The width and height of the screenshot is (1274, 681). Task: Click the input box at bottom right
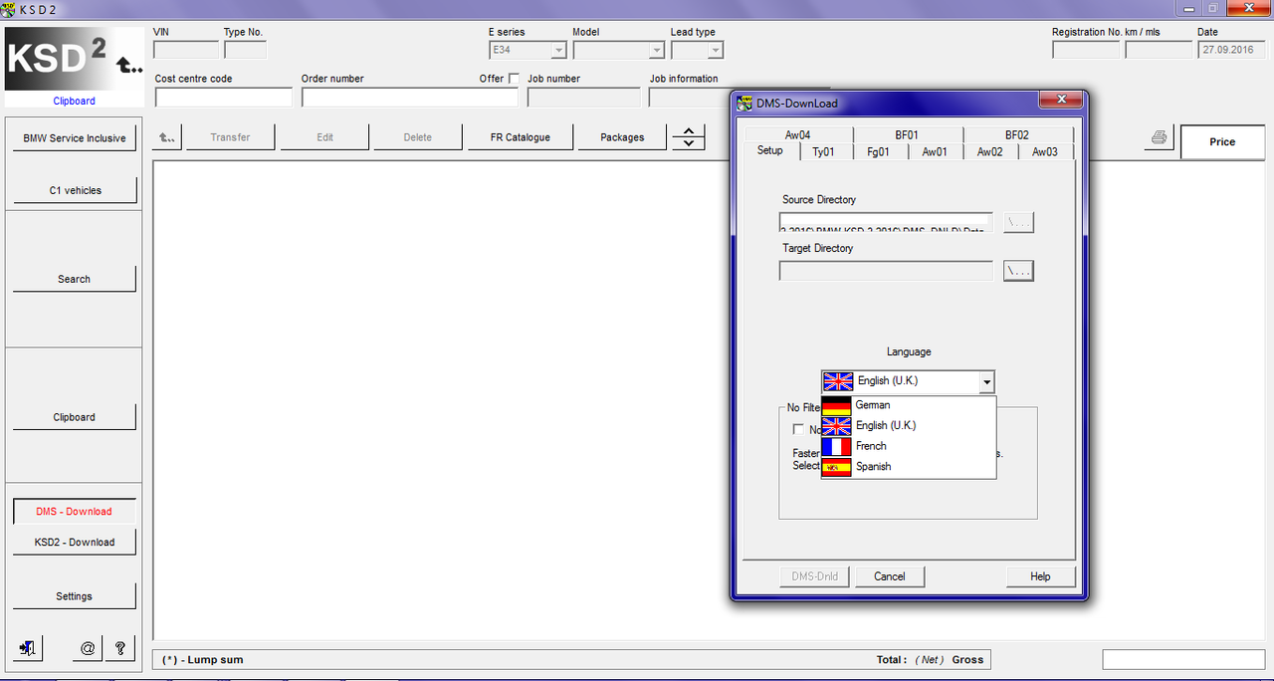1183,659
